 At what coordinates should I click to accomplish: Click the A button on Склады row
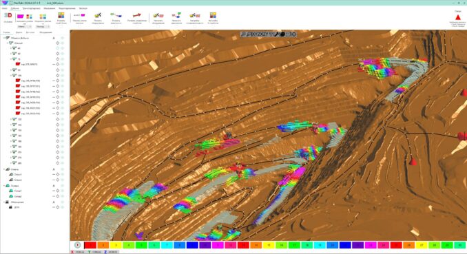pos(54,186)
